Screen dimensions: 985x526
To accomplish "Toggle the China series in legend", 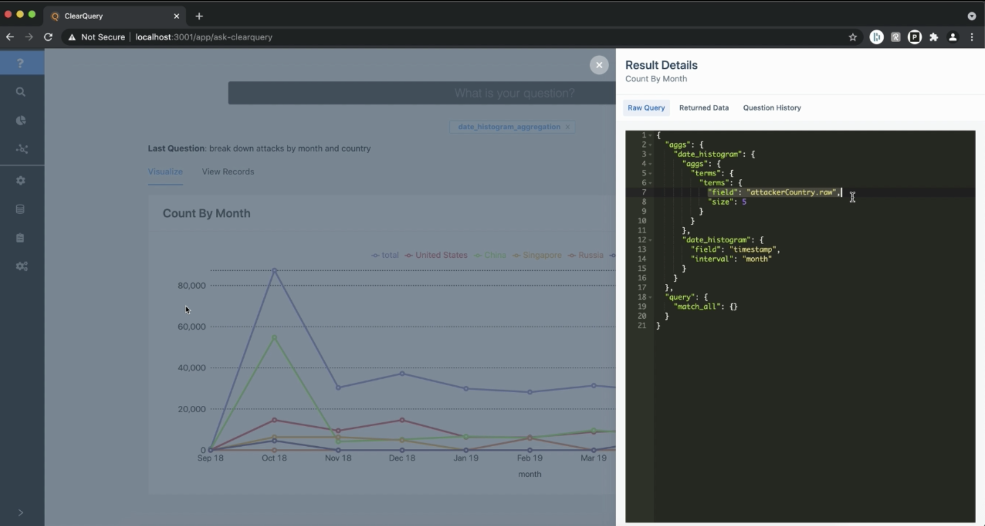I will 490,255.
